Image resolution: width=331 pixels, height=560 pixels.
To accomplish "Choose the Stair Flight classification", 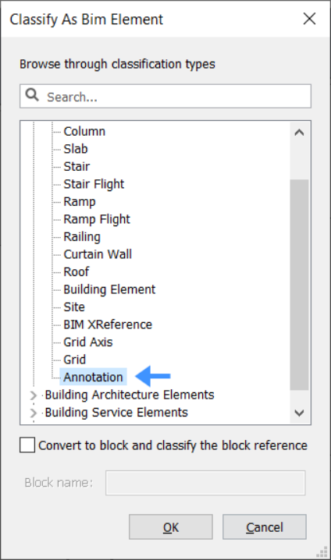I will [x=94, y=184].
